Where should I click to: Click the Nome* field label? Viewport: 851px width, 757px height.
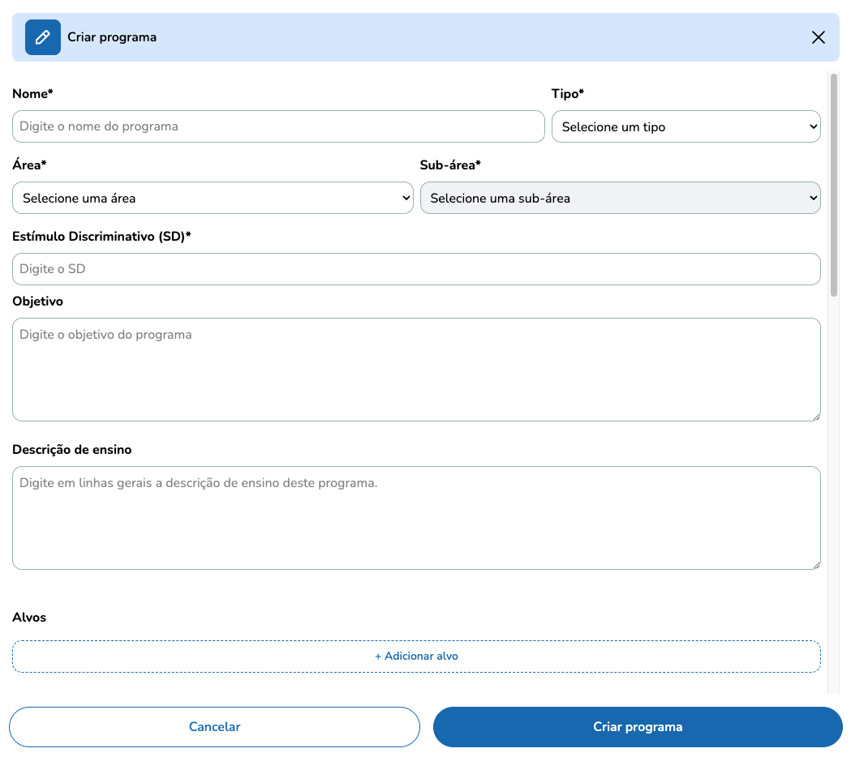click(32, 94)
